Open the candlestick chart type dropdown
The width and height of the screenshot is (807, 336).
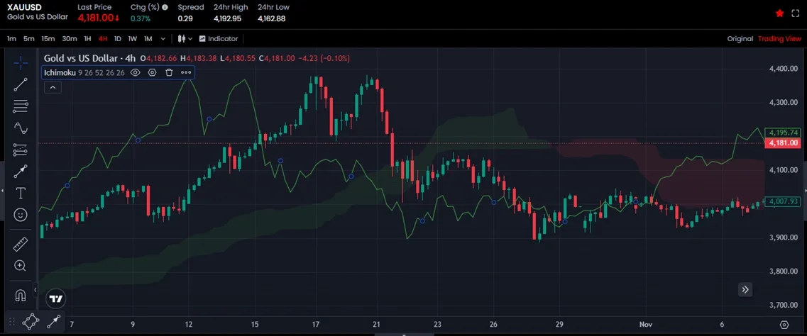(185, 39)
